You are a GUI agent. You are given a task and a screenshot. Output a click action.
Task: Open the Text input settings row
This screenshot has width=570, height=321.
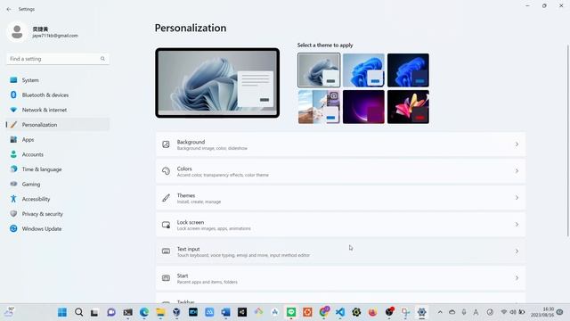[x=340, y=251]
